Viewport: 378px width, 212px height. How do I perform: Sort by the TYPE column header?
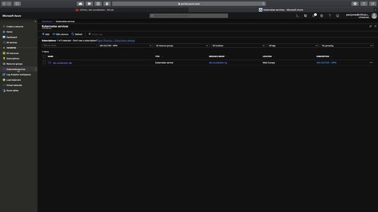[x=157, y=57]
